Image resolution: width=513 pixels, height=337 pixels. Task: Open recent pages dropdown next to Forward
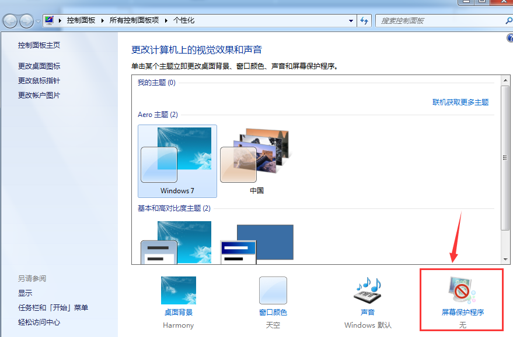click(38, 22)
